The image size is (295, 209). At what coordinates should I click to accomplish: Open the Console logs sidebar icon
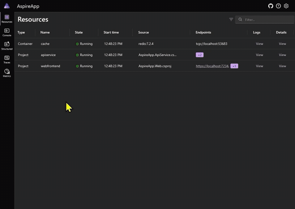[x=7, y=33]
